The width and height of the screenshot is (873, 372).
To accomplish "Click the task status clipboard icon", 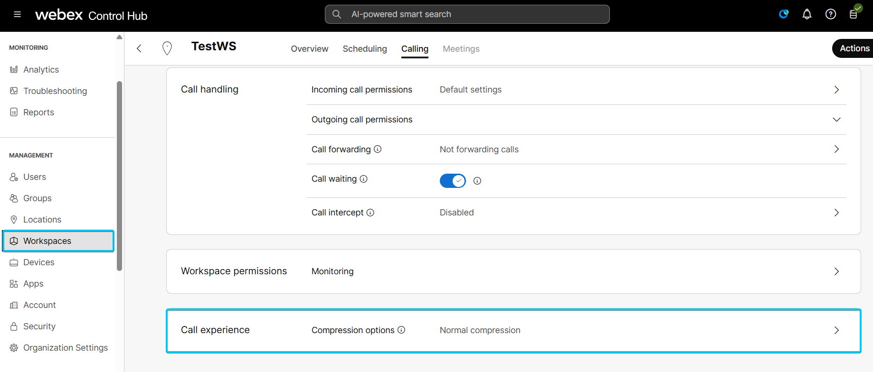I will point(854,14).
